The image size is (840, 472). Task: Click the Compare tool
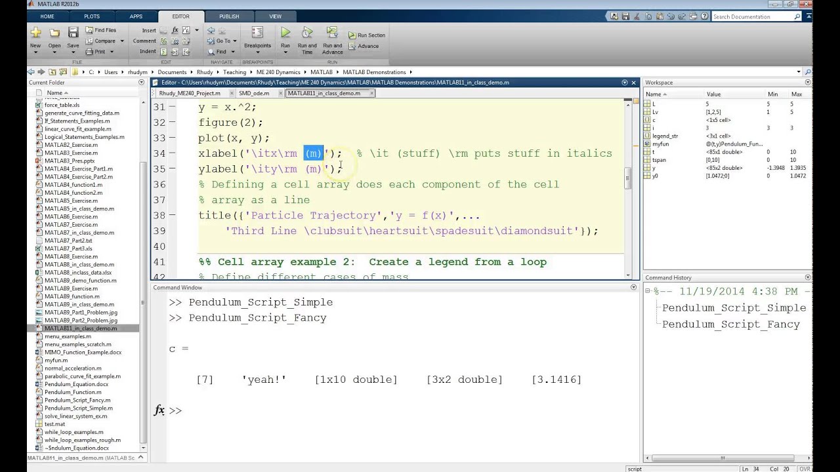click(100, 41)
